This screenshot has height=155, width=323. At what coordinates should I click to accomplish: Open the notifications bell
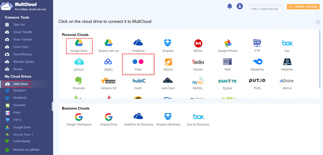[x=230, y=6]
